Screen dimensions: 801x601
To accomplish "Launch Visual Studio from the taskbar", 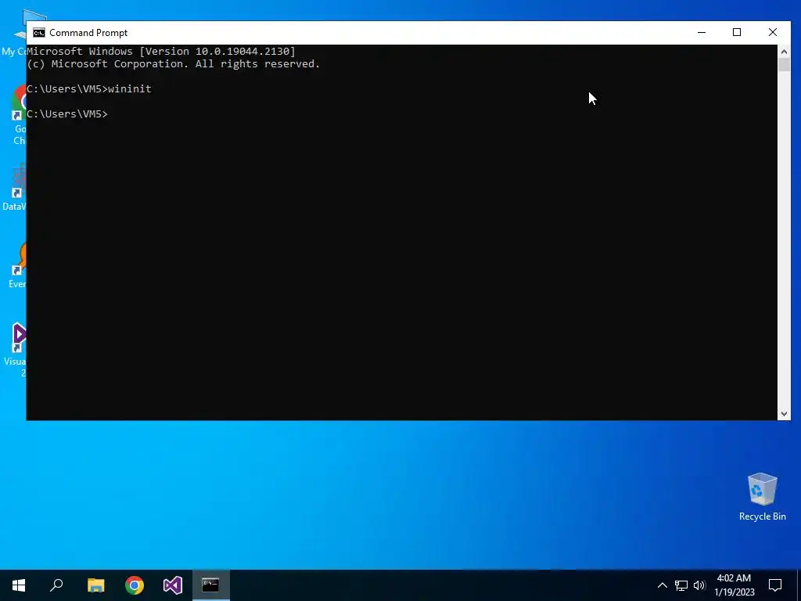I will (173, 585).
